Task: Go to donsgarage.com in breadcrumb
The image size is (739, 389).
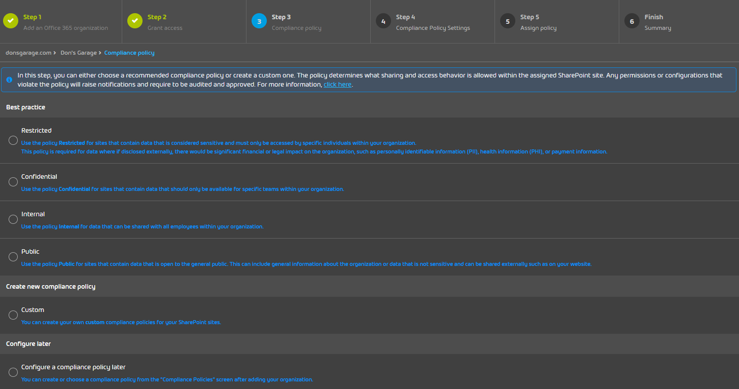Action: 28,53
